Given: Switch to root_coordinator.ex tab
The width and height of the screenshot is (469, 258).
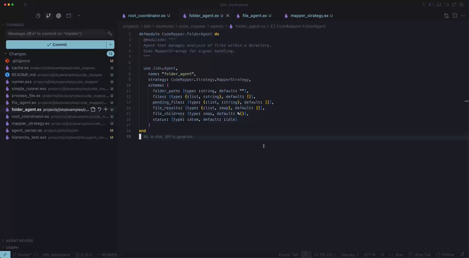Looking at the screenshot, I should click(147, 16).
